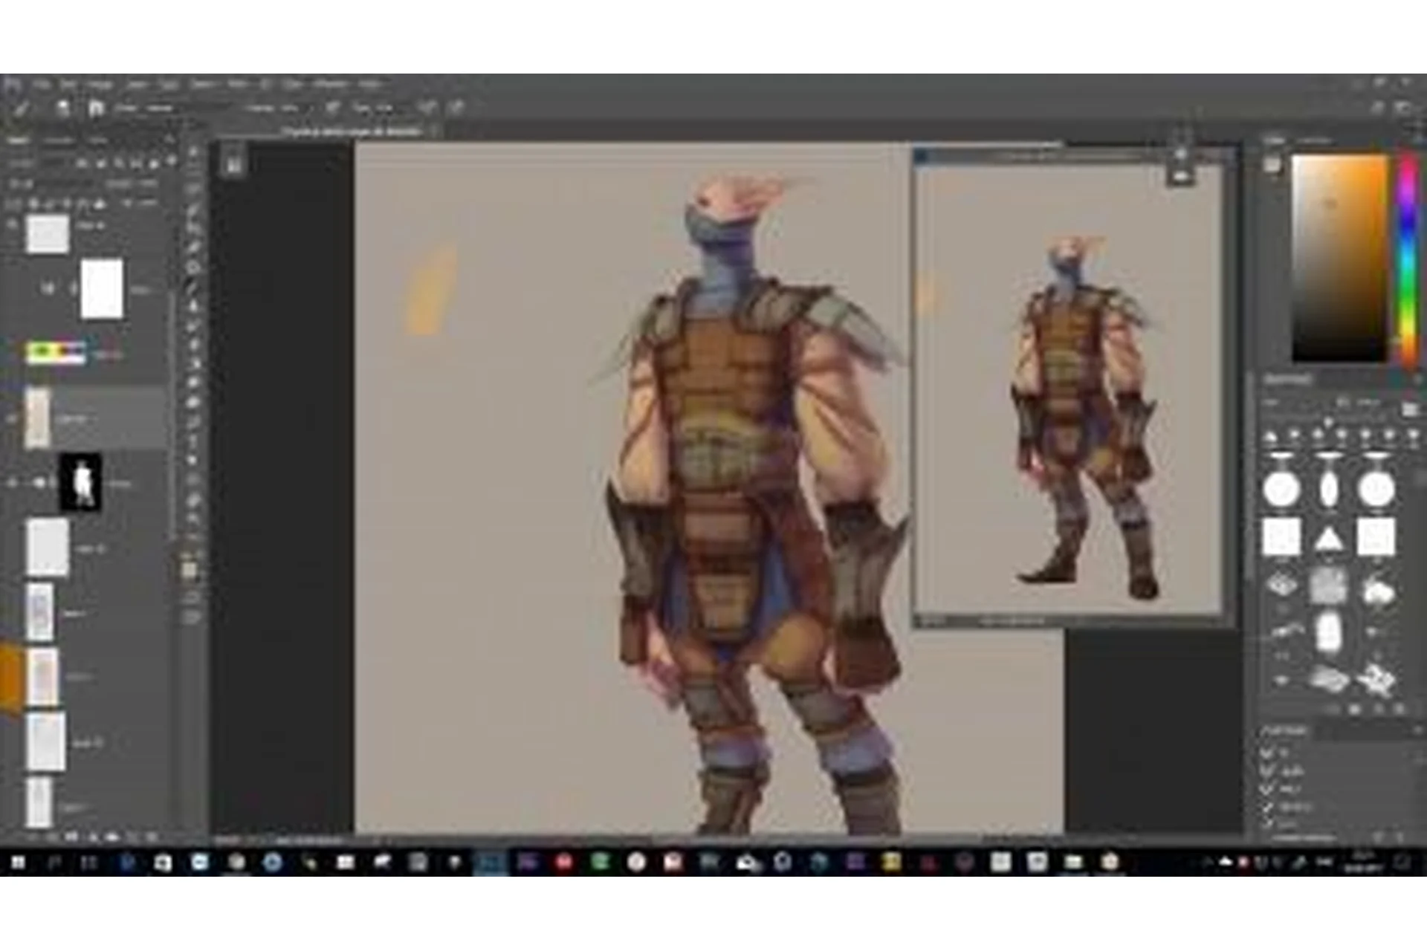Switch to the Channels tab
Screen dimensions: 1427x951
click(x=58, y=140)
